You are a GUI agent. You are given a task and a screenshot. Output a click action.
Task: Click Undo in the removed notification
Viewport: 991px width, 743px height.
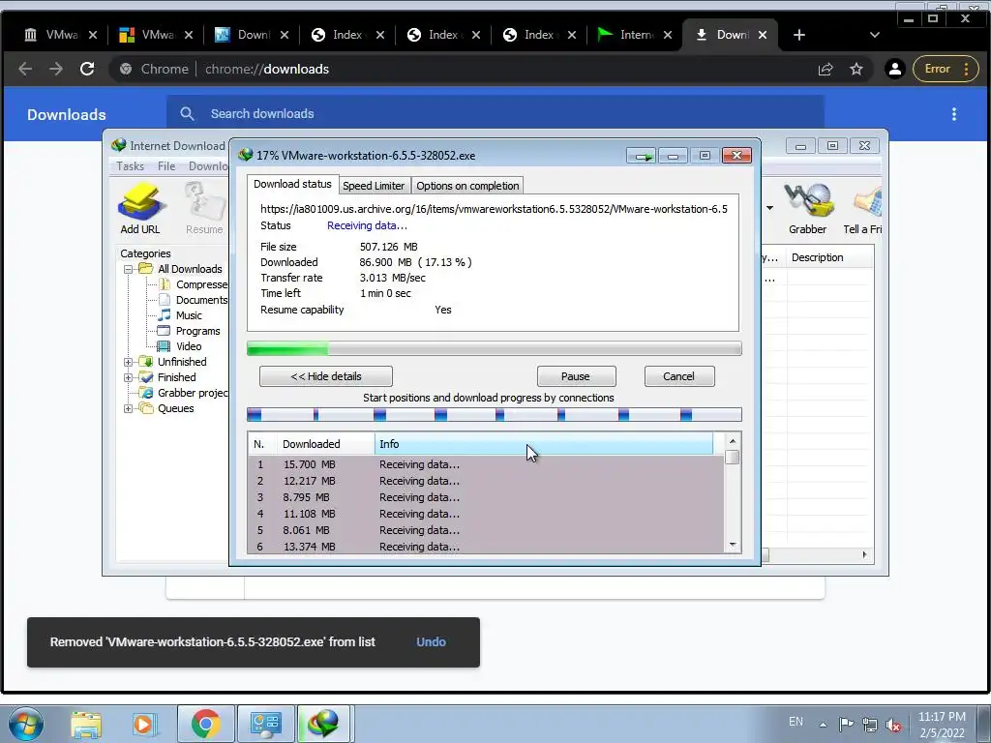(431, 642)
